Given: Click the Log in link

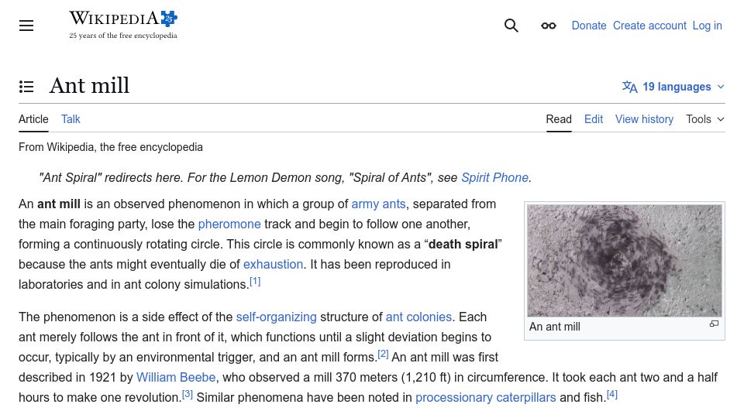Looking at the screenshot, I should [x=707, y=26].
